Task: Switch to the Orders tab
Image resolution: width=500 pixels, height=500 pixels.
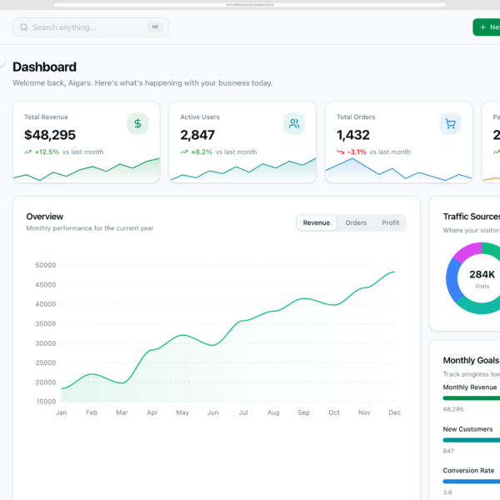Action: [356, 222]
